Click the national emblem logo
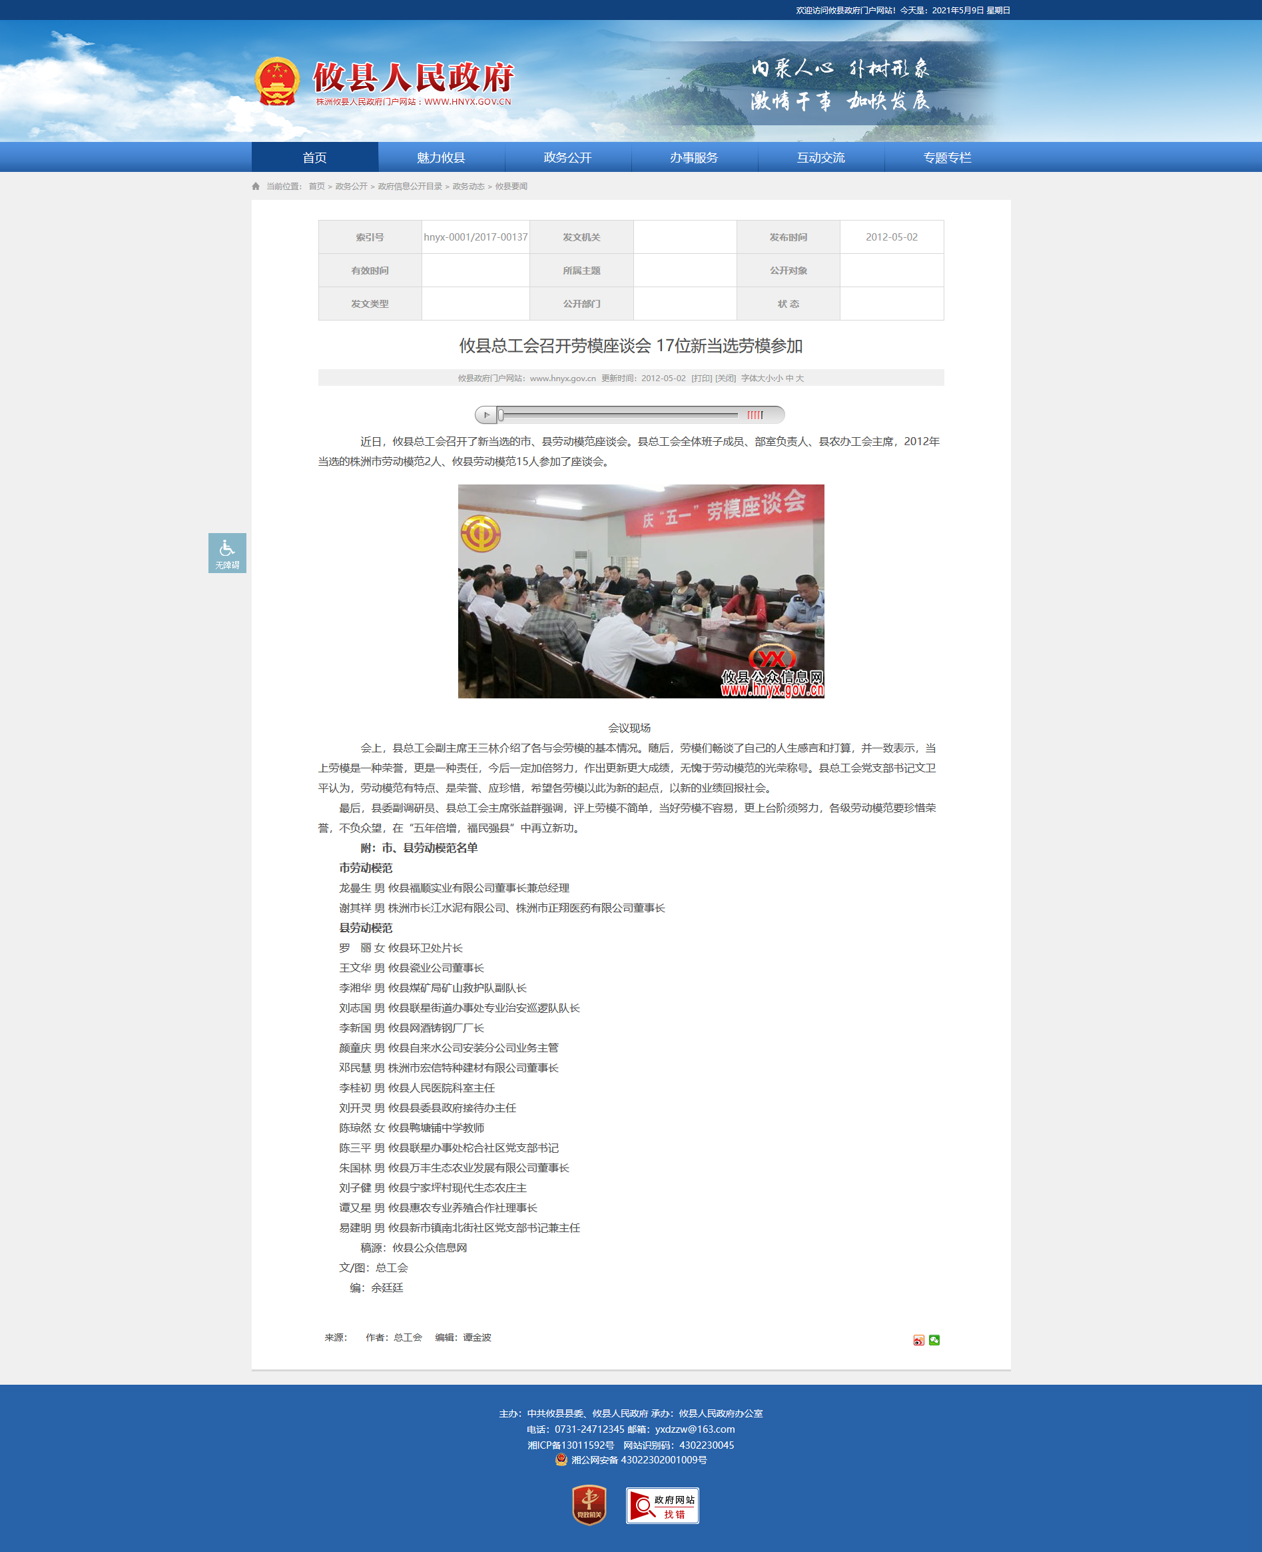The image size is (1262, 1552). pyautogui.click(x=277, y=81)
